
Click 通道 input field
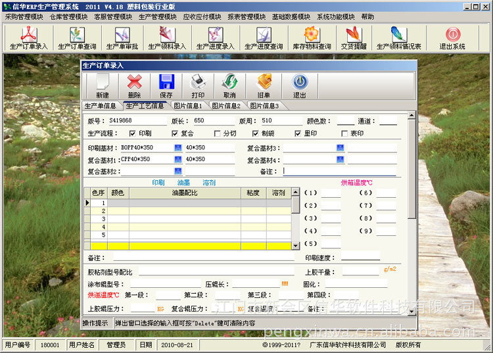pos(388,121)
